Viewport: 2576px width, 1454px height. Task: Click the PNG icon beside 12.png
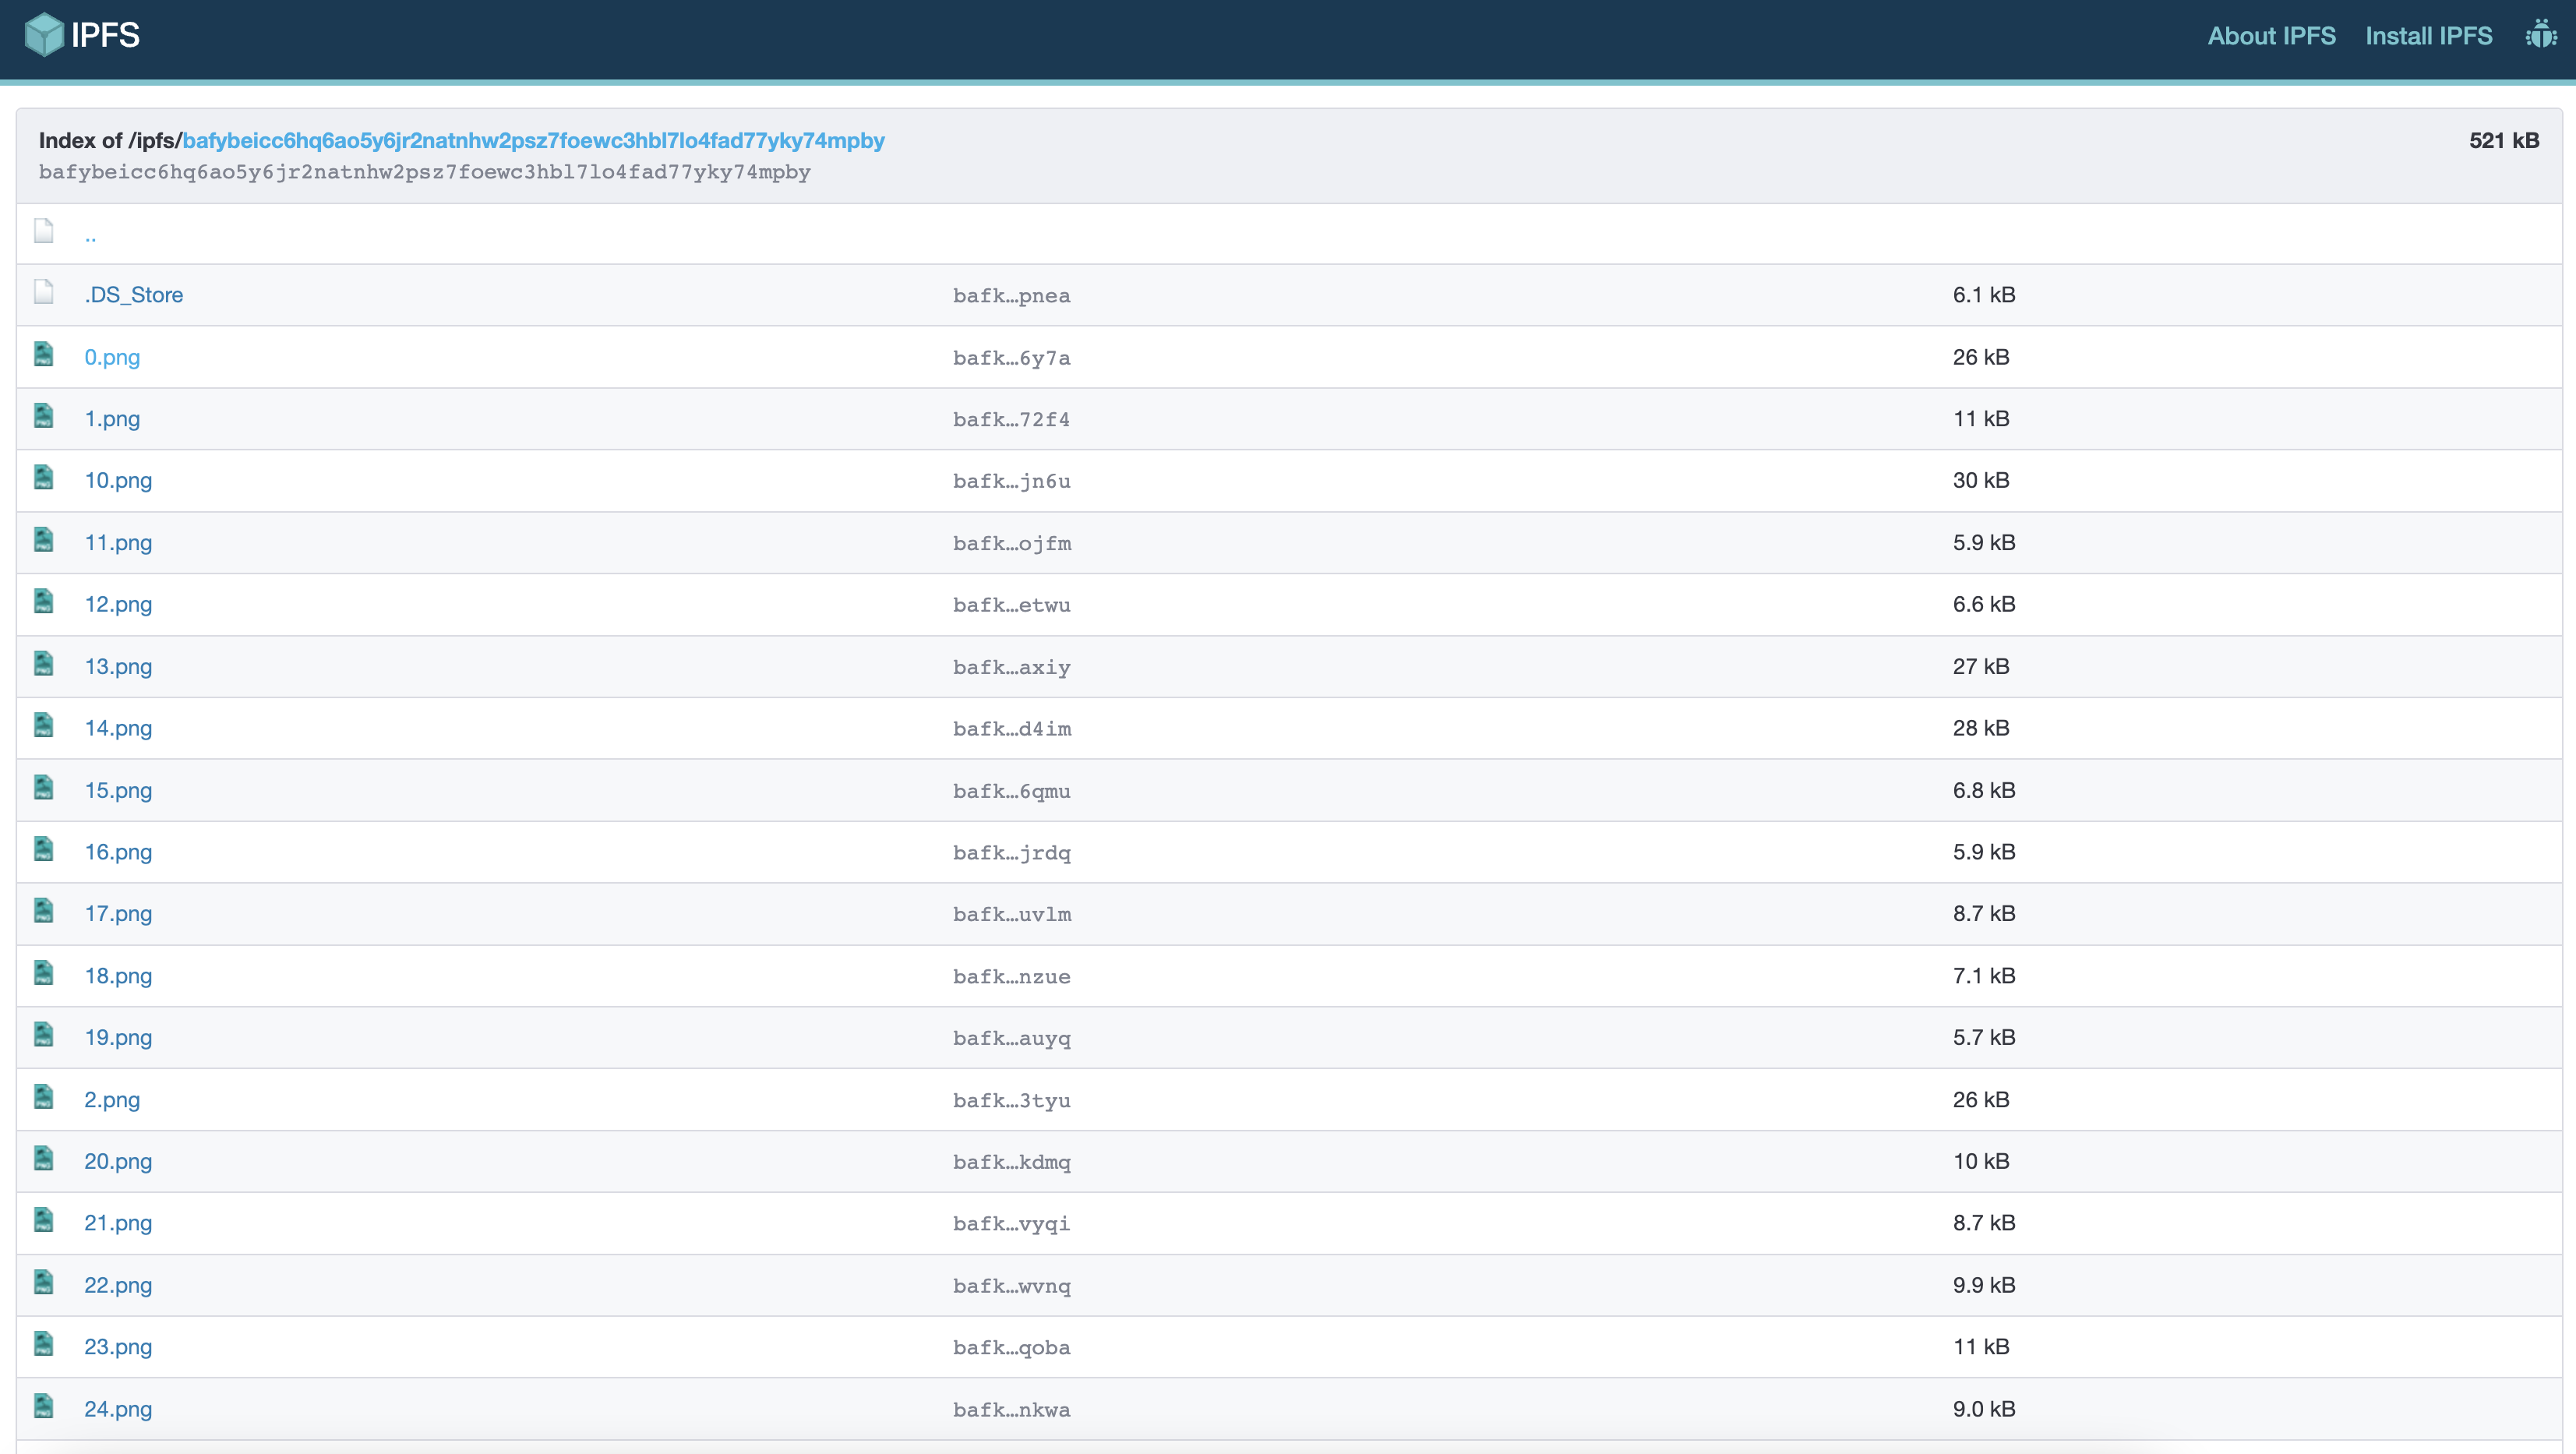(x=44, y=602)
